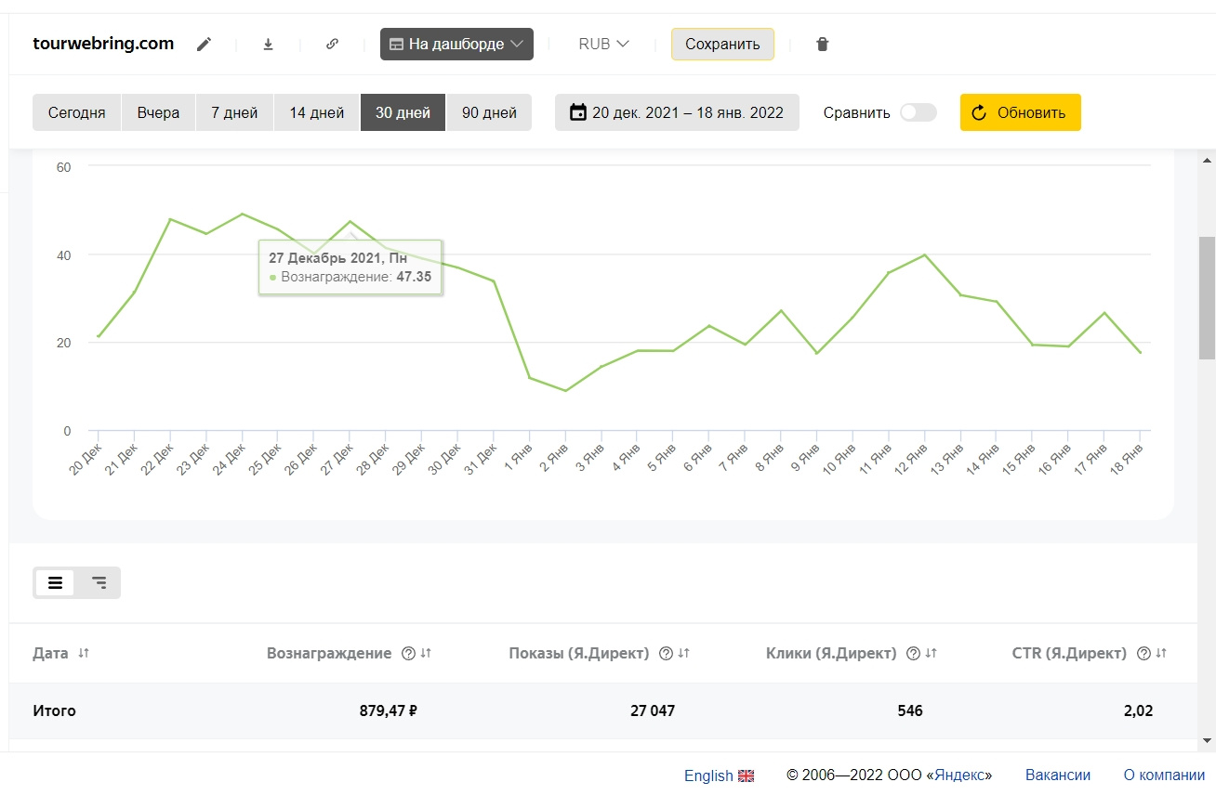Toggle the Сравнить comparison switch
This screenshot has width=1216, height=795.
point(918,112)
